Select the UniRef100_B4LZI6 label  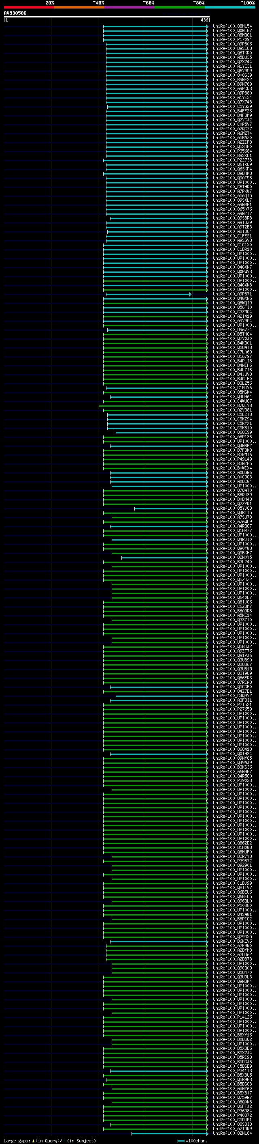[x=232, y=370]
